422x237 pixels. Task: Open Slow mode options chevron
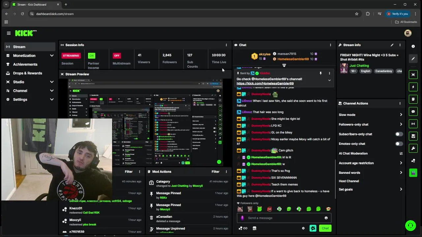(x=401, y=115)
